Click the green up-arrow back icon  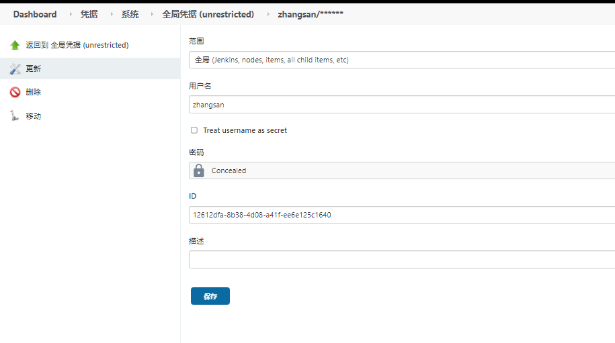pyautogui.click(x=15, y=45)
